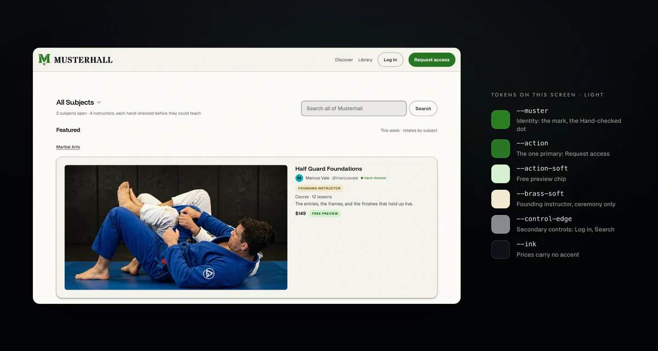Click the --control-edge color swatch
The width and height of the screenshot is (658, 351).
point(501,224)
